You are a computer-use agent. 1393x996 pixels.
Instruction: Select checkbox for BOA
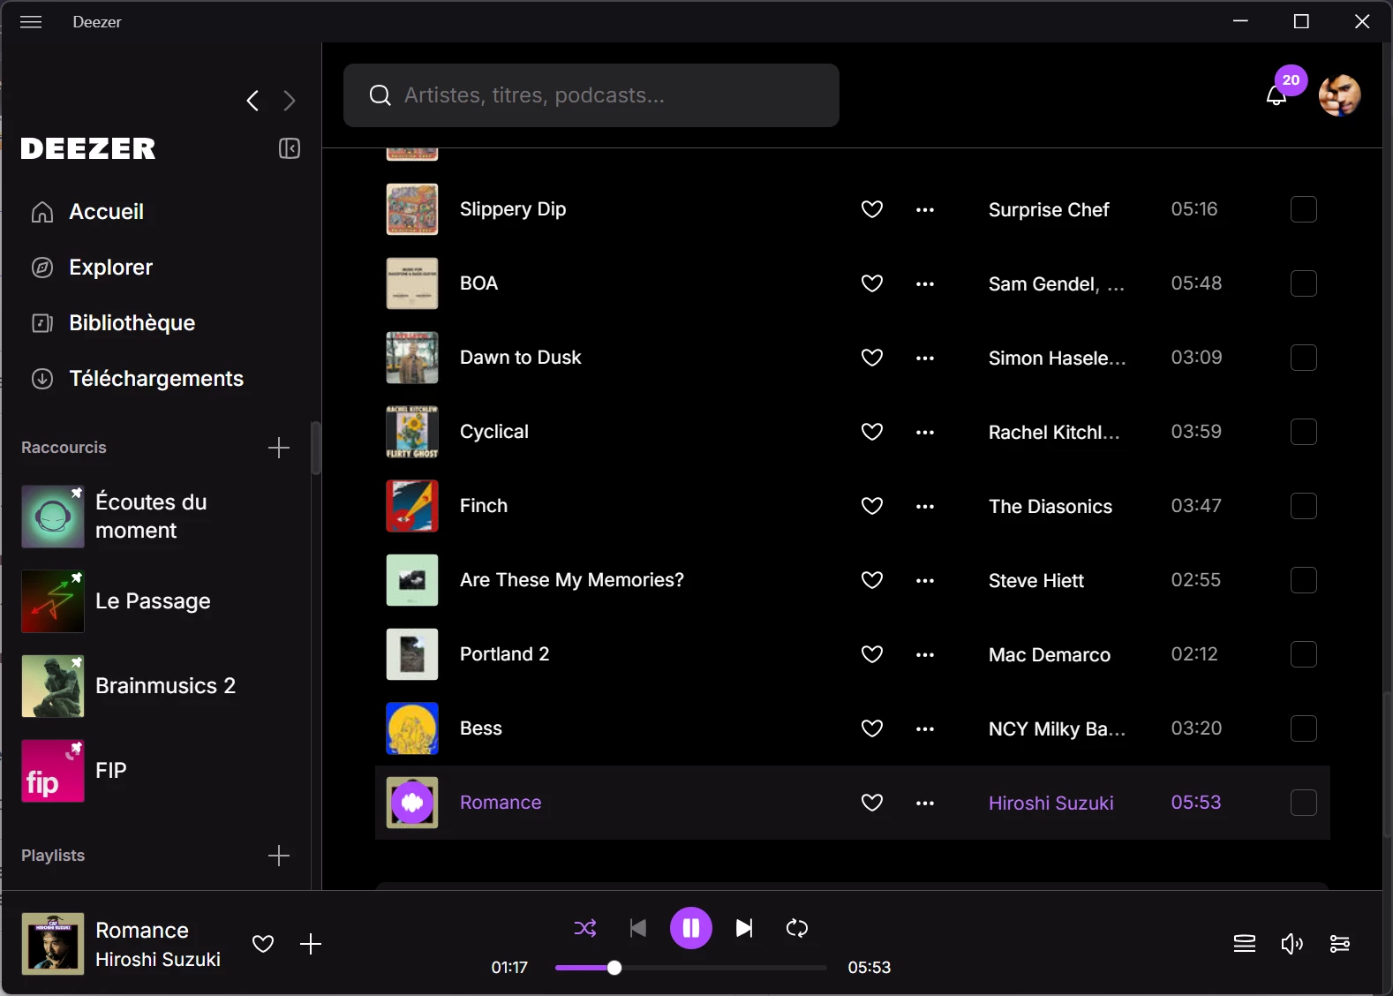click(1304, 283)
